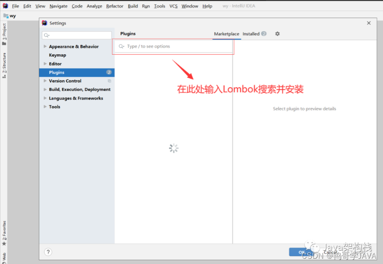Select Plugins in settings tree
The width and height of the screenshot is (383, 264).
77,72
